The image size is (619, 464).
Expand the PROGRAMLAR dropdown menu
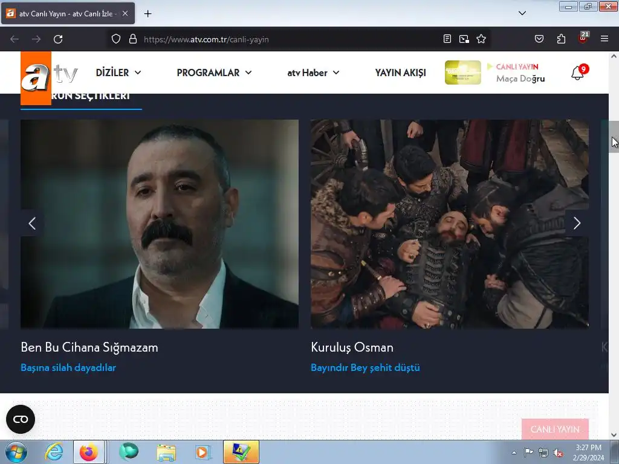point(214,72)
